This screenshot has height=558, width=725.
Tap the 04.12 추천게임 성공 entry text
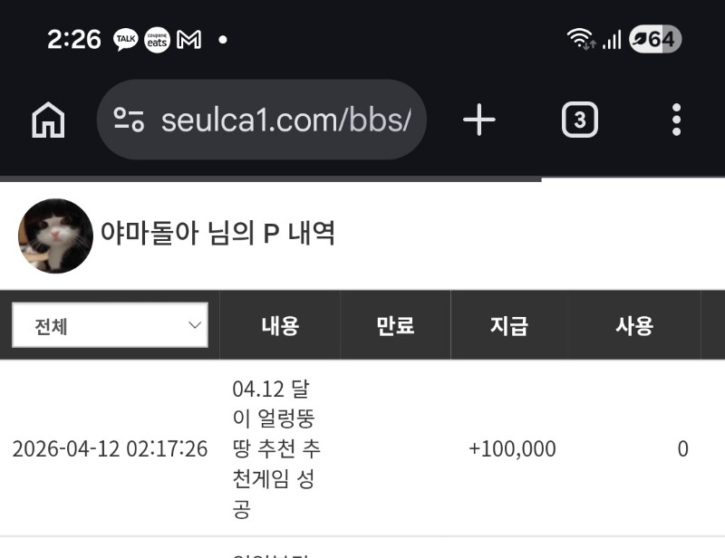coord(275,449)
